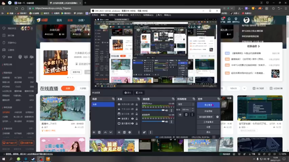The height and width of the screenshot is (162, 289).
Task: Open OBS File menu
Action: coord(95,15)
